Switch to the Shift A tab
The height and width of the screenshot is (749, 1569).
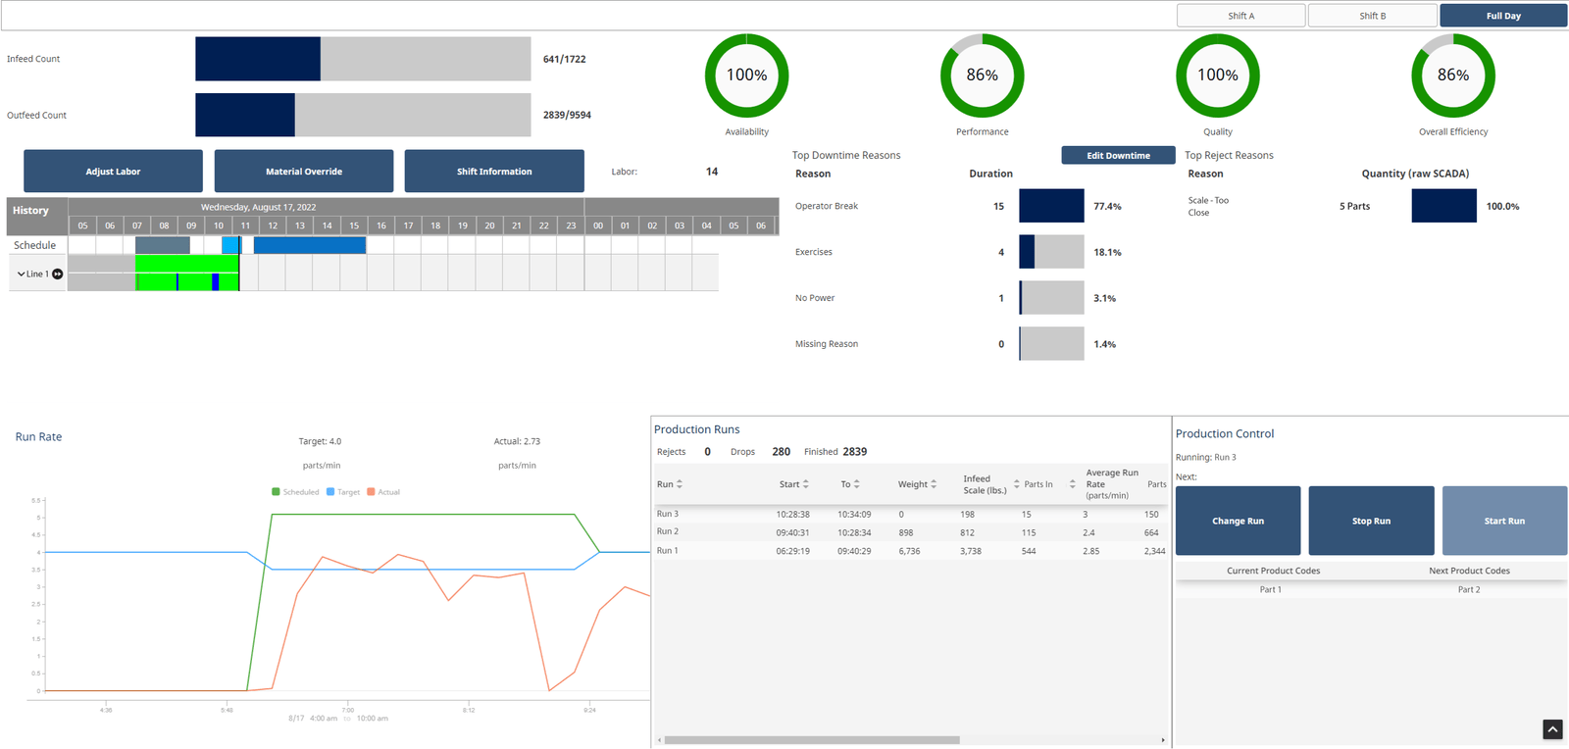(1240, 16)
